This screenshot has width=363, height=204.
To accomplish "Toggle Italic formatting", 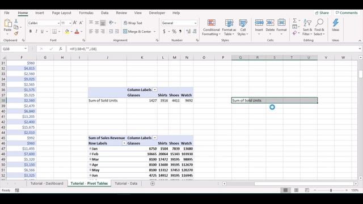I will click(x=36, y=31).
